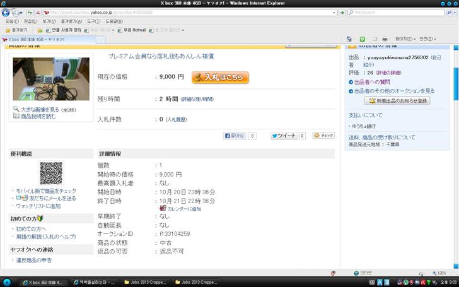Image resolution: width=459 pixels, height=287 pixels.
Task: Open 評価の詳細 rating link
Action: (x=389, y=73)
